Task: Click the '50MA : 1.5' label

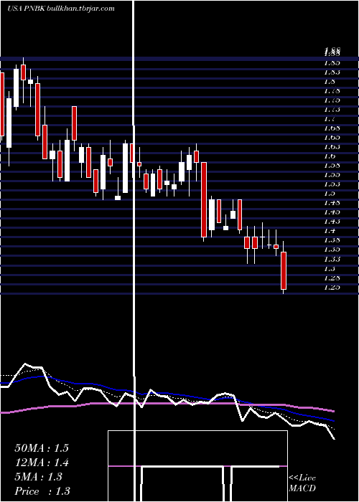Action: point(42,448)
